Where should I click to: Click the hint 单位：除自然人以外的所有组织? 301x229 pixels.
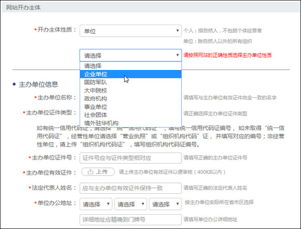coord(218,41)
